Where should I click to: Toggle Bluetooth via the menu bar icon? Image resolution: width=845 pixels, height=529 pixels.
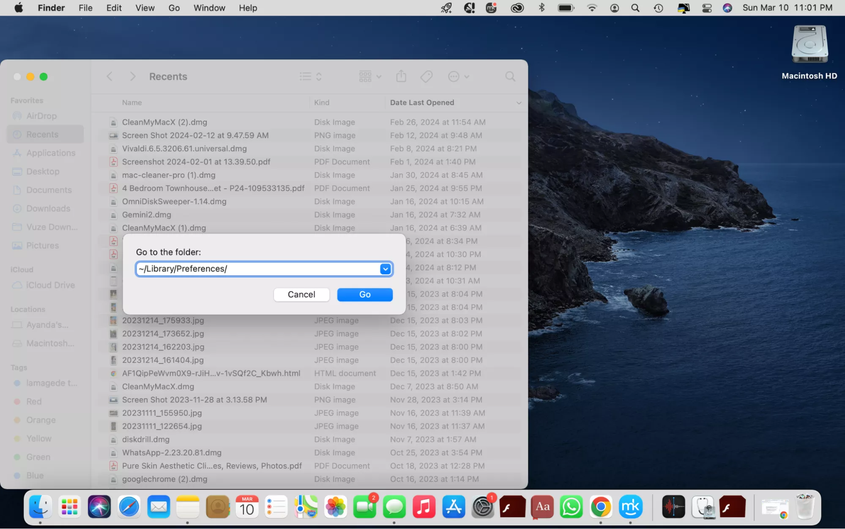[541, 8]
